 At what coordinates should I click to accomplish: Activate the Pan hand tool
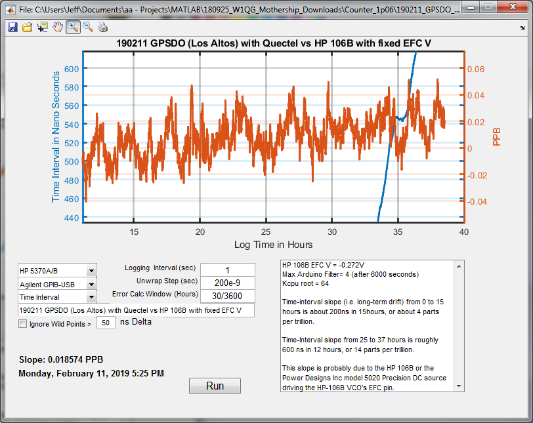[x=58, y=27]
